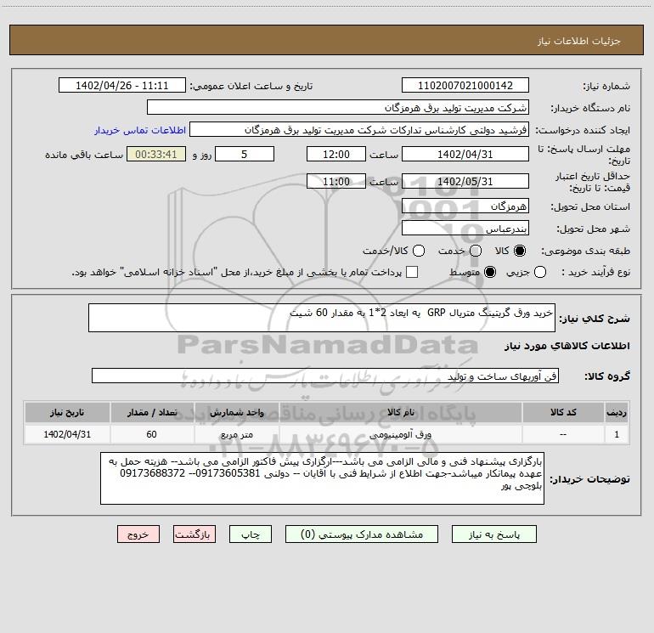This screenshot has height=633, width=654.
Task: Toggle اسناد خزانه اسلامی payment checkbox
Action: click(x=412, y=272)
